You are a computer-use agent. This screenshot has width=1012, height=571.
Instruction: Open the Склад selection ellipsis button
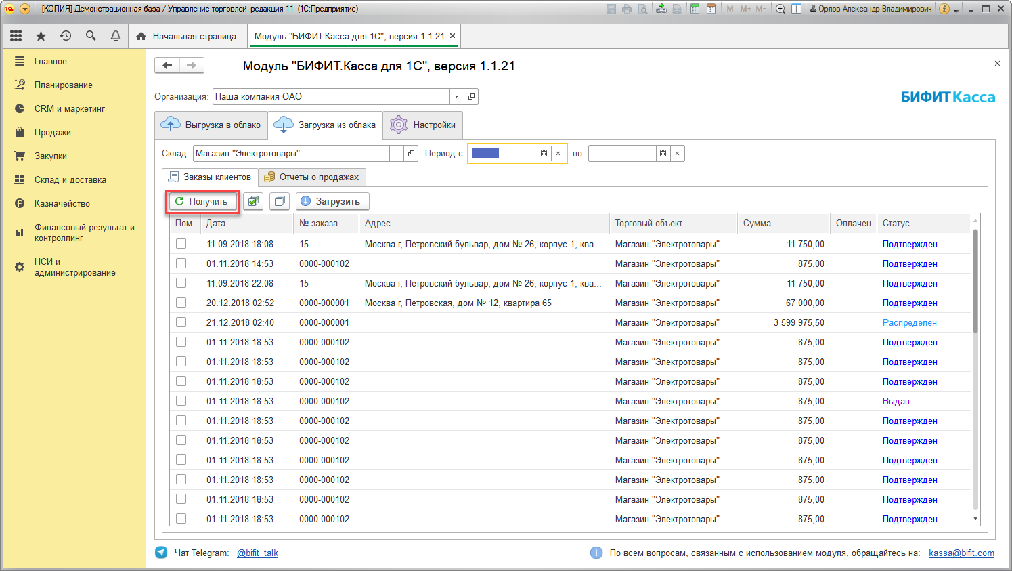tap(397, 154)
